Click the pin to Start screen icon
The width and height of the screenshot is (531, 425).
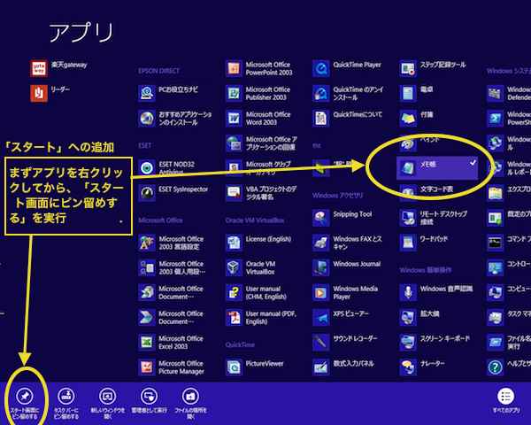click(25, 396)
